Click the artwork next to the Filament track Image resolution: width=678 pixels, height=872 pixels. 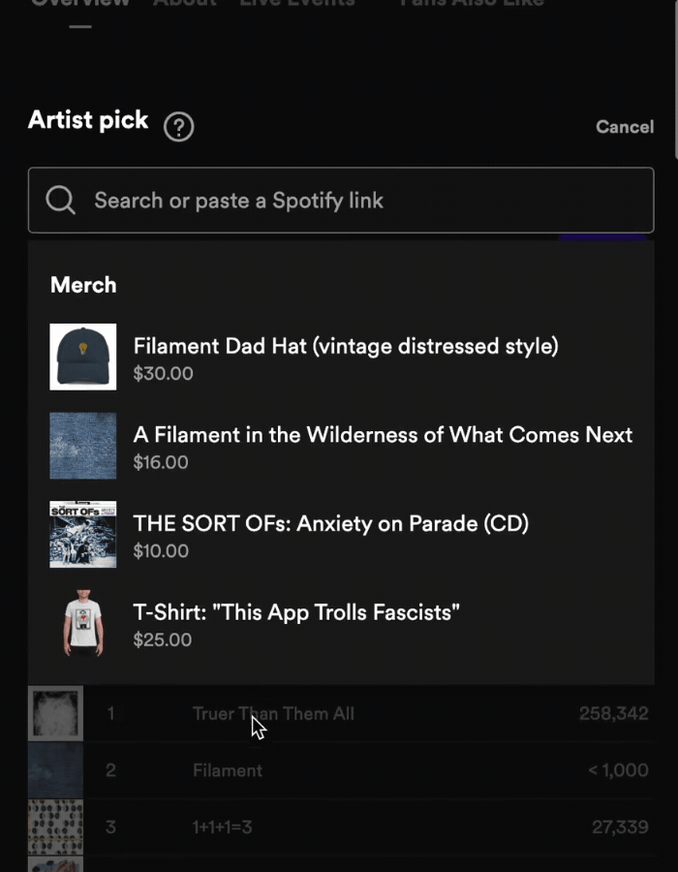(x=55, y=770)
